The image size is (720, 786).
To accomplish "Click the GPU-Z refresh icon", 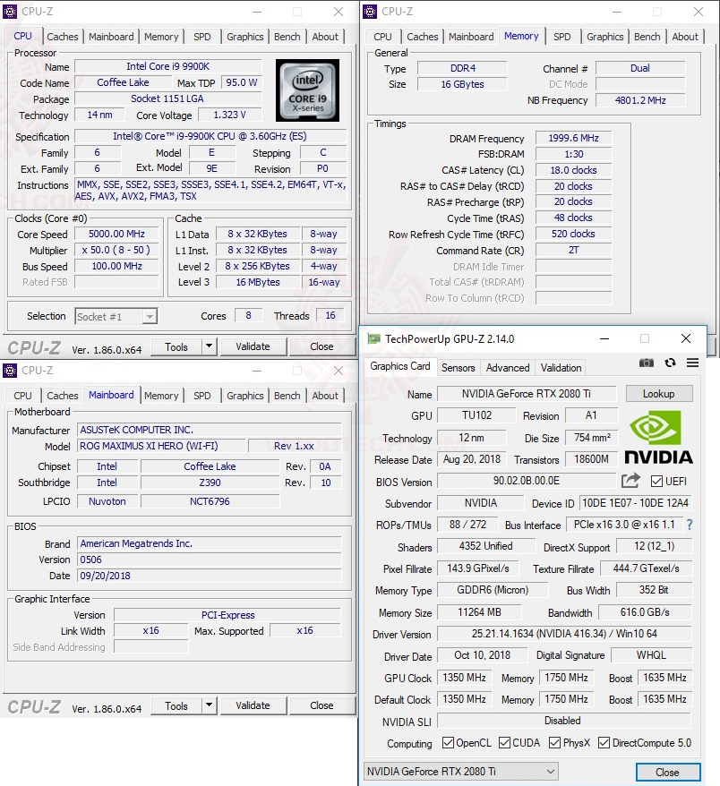I will tap(670, 363).
